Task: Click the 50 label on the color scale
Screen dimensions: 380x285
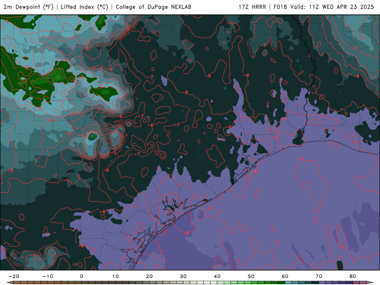Action: click(251, 276)
